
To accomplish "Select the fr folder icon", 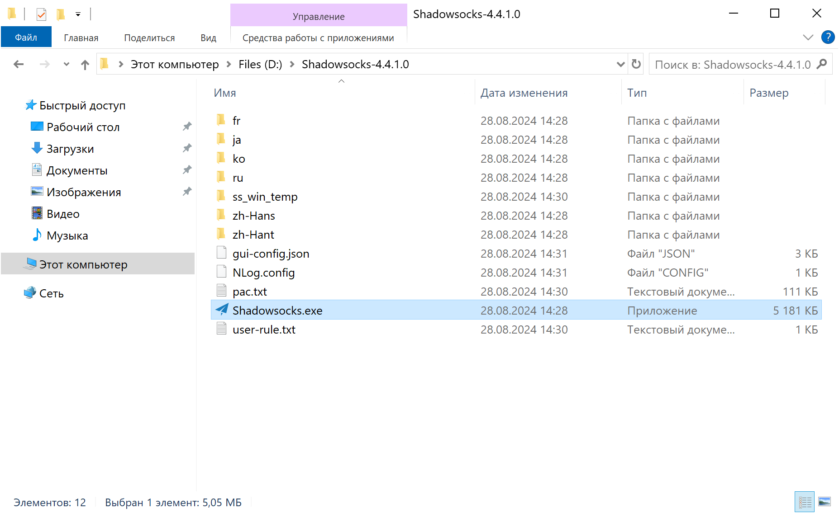I will pyautogui.click(x=221, y=120).
